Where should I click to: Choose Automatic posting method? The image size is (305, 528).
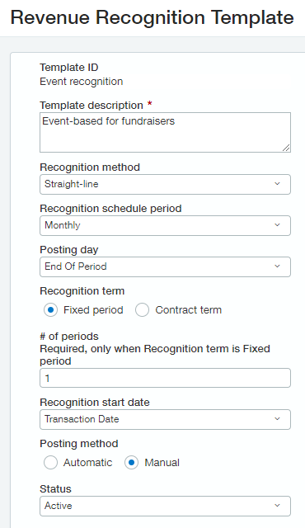50,462
